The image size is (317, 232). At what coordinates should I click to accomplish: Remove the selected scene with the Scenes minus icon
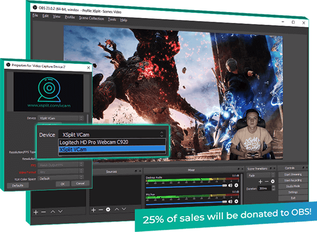point(43,212)
